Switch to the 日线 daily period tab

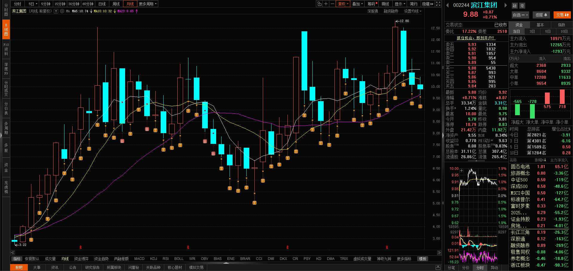102,4
